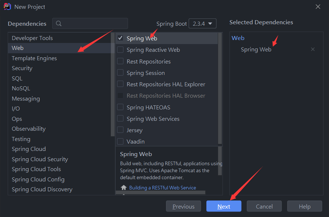Click the category list vertical scrollbar
Viewport: 329px width, 217px height.
tap(113, 84)
